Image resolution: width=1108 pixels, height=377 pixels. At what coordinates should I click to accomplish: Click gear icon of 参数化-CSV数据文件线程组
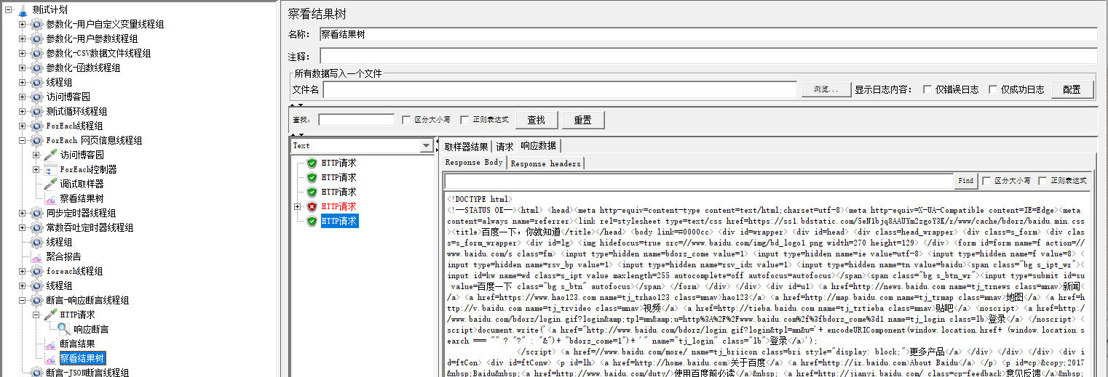tap(36, 53)
